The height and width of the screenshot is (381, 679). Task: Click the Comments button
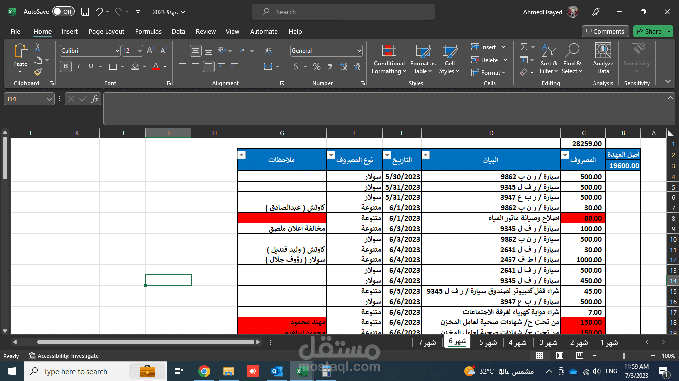tap(605, 31)
